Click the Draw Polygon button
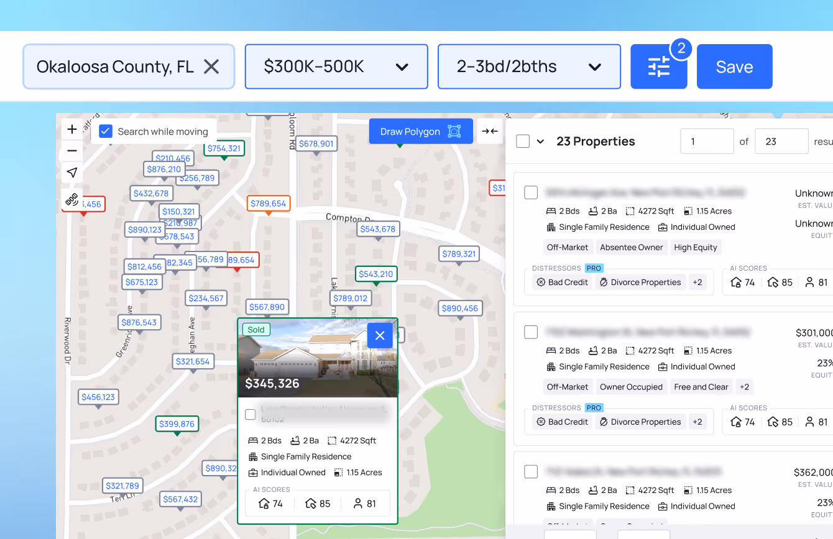The image size is (833, 539). 421,132
